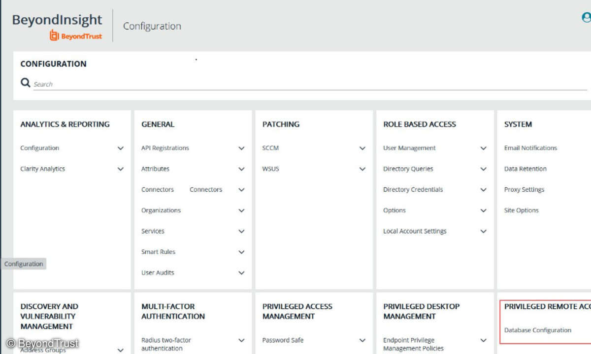Click the WSUS label
Viewport: 591px width, 354px height.
[x=270, y=169]
